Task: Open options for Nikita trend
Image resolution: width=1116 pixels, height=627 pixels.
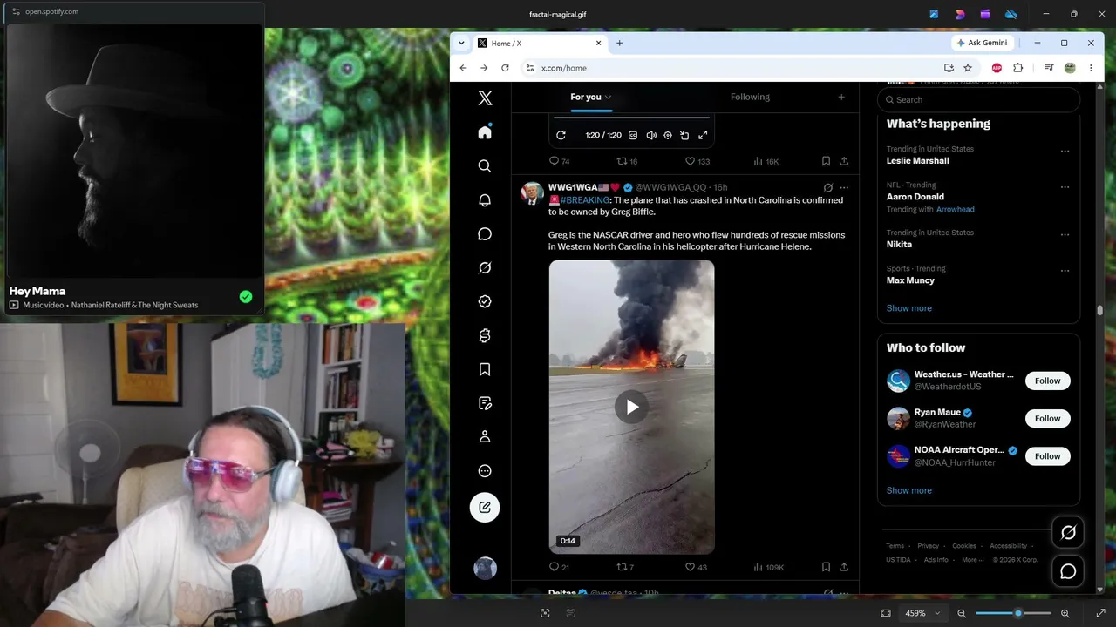Action: click(x=1065, y=234)
